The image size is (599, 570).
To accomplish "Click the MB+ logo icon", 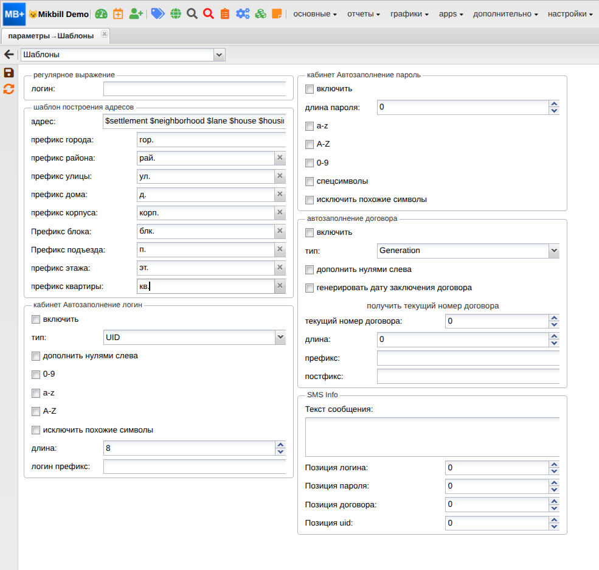I will coord(14,14).
